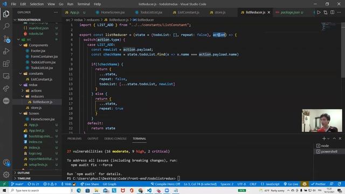This screenshot has width=345, height=194.
Task: Open the Run and Debug view
Action: coord(6,51)
